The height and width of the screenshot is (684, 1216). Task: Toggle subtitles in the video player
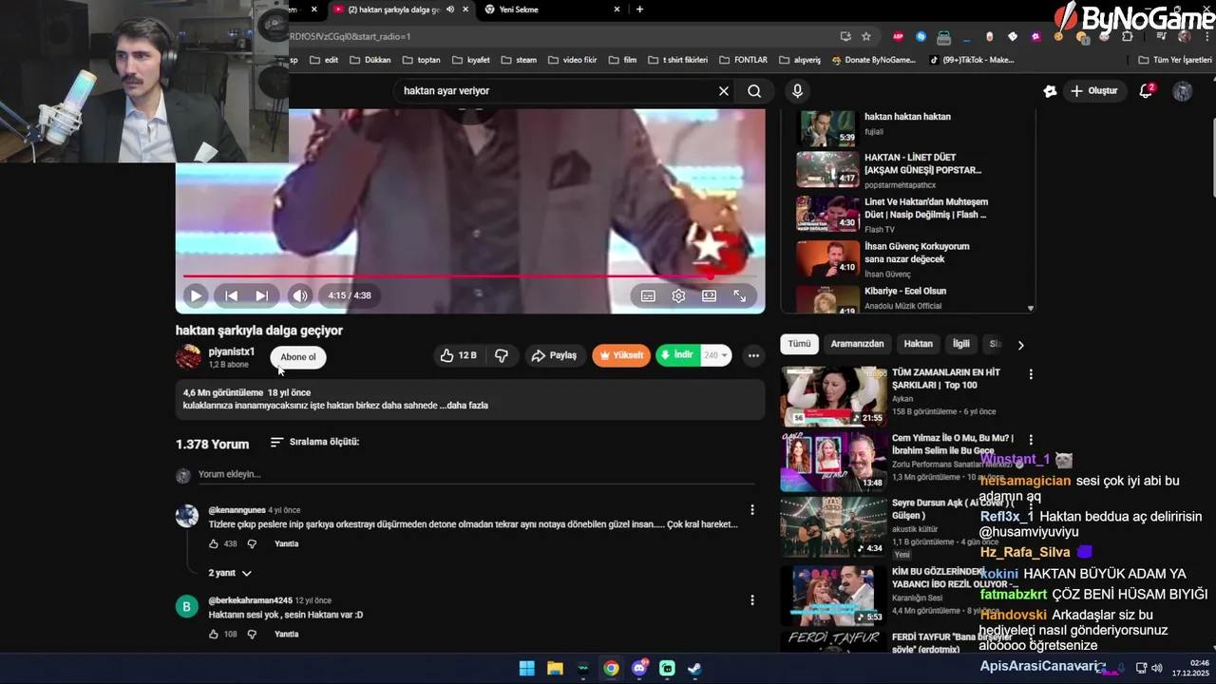(x=648, y=296)
